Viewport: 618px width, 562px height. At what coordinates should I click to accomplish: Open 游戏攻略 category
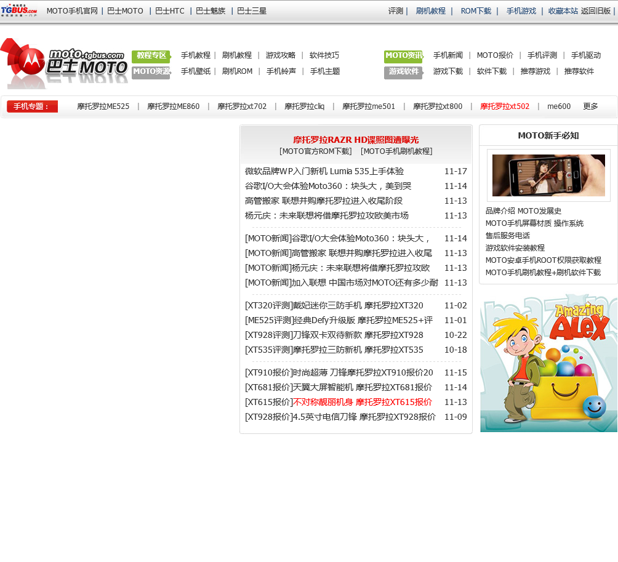(x=280, y=55)
